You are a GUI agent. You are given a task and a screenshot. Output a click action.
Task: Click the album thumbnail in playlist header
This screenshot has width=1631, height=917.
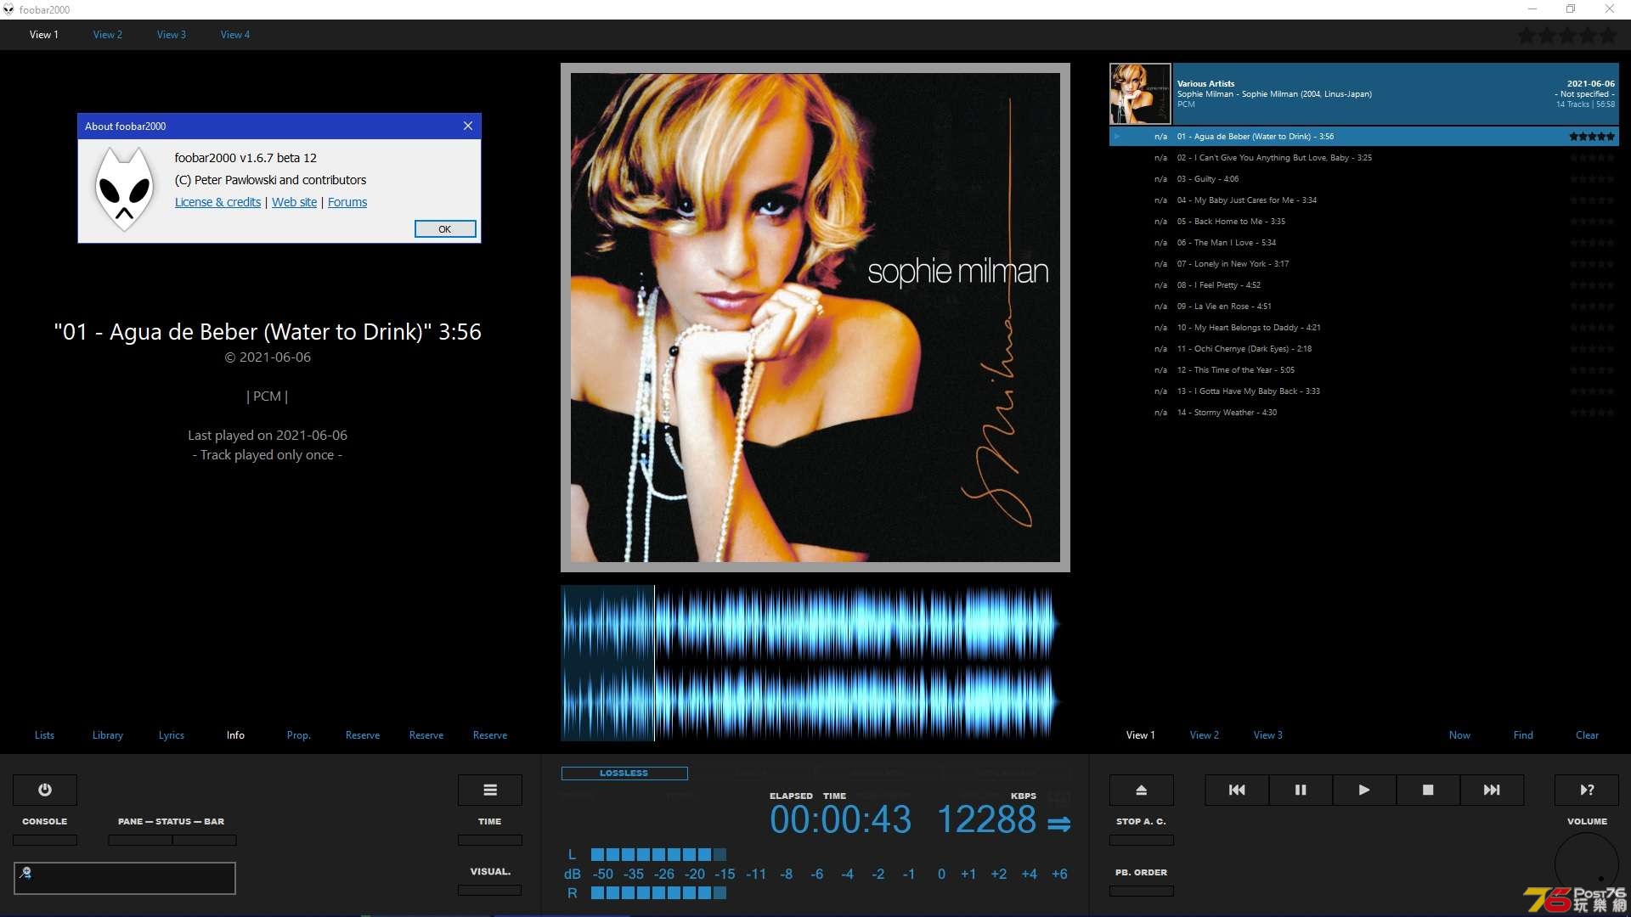(x=1140, y=93)
